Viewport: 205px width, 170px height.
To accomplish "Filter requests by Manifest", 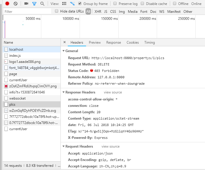I will pyautogui.click(x=174, y=12).
